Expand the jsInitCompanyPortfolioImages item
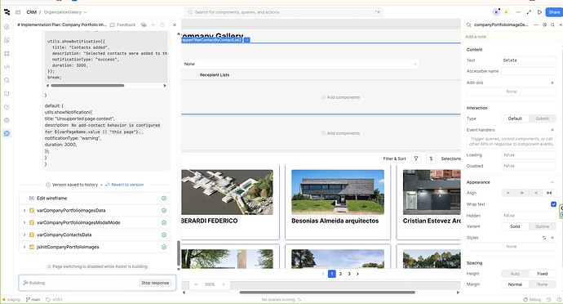The height and width of the screenshot is (304, 563). [24, 247]
